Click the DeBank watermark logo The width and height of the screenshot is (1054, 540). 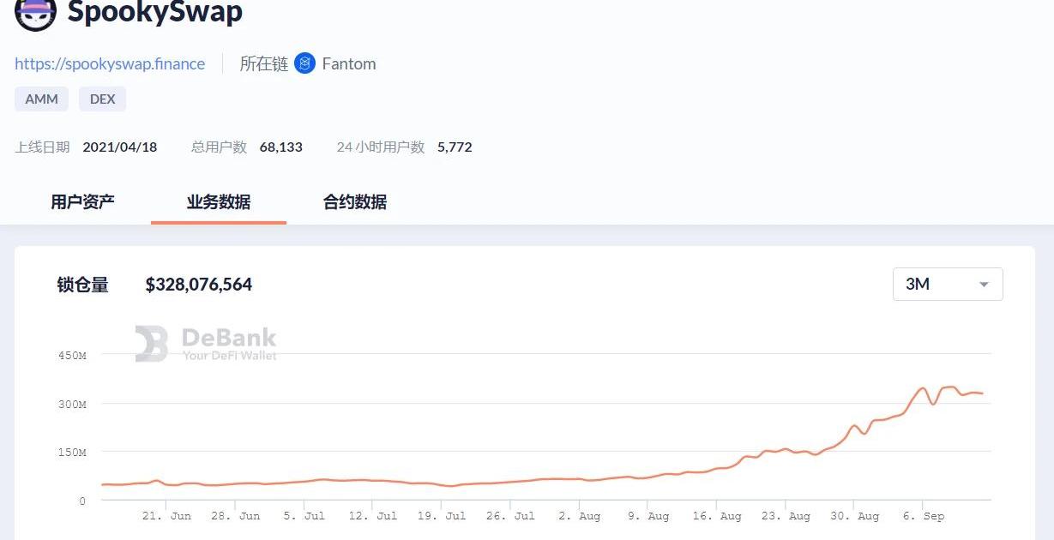point(151,343)
